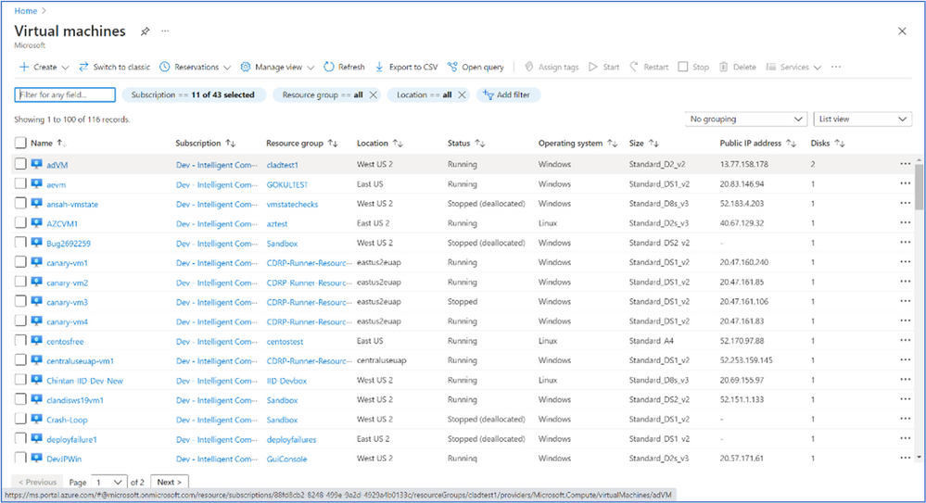Tick the Bug2692259 row checkbox
Image resolution: width=926 pixels, height=503 pixels.
coord(20,242)
